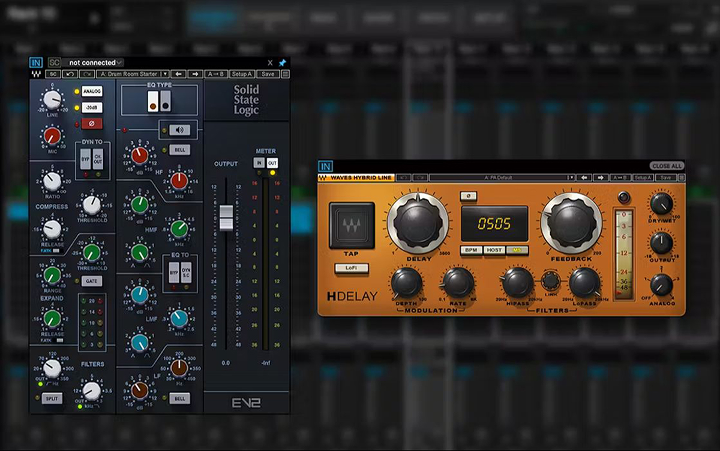Click the OUTPUT fader handle
Image resolution: width=720 pixels, height=451 pixels.
(x=226, y=217)
